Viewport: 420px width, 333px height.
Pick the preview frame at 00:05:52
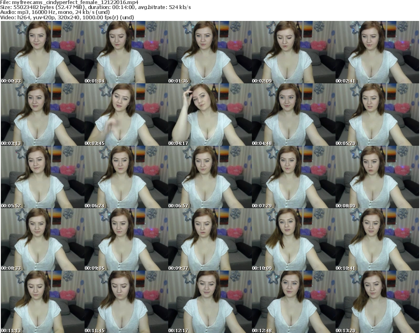[x=43, y=177]
